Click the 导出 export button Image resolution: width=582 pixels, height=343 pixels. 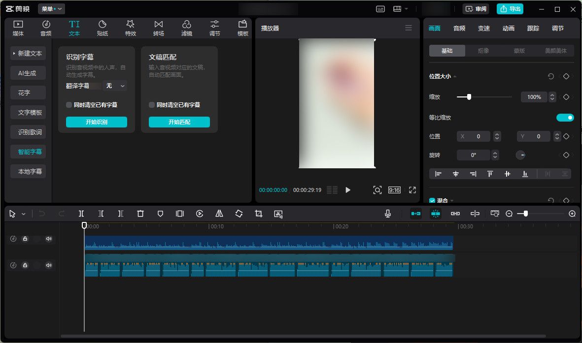pyautogui.click(x=510, y=9)
